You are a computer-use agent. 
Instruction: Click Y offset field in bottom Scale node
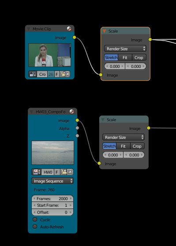click(134, 155)
